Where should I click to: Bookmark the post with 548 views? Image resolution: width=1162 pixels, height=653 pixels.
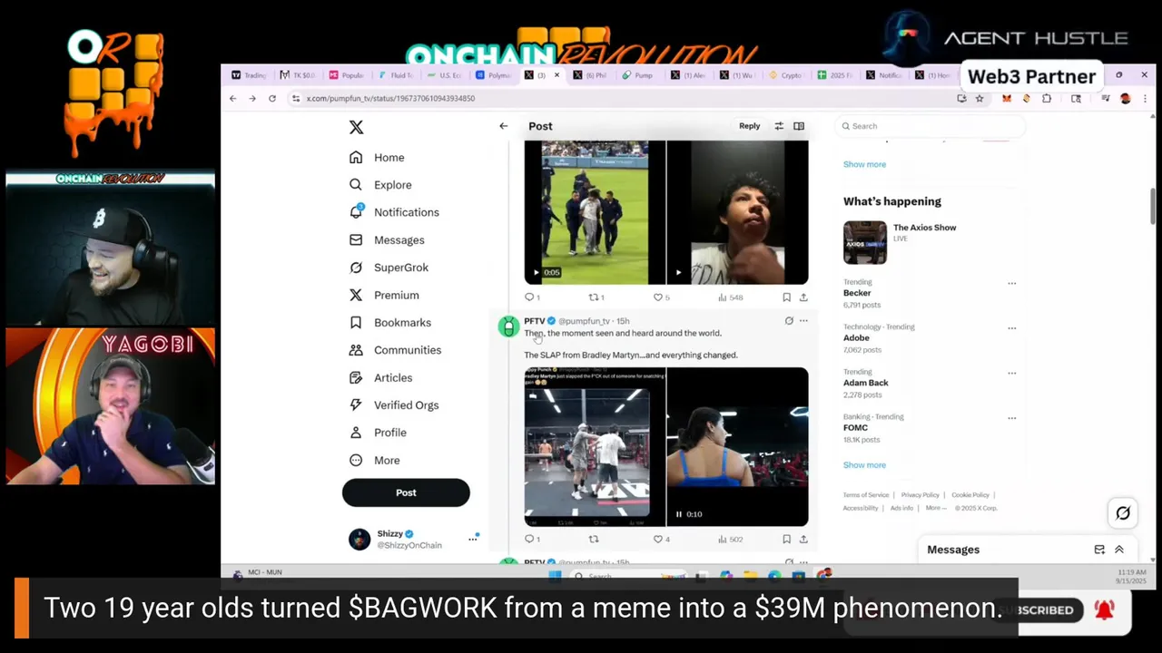[786, 297]
